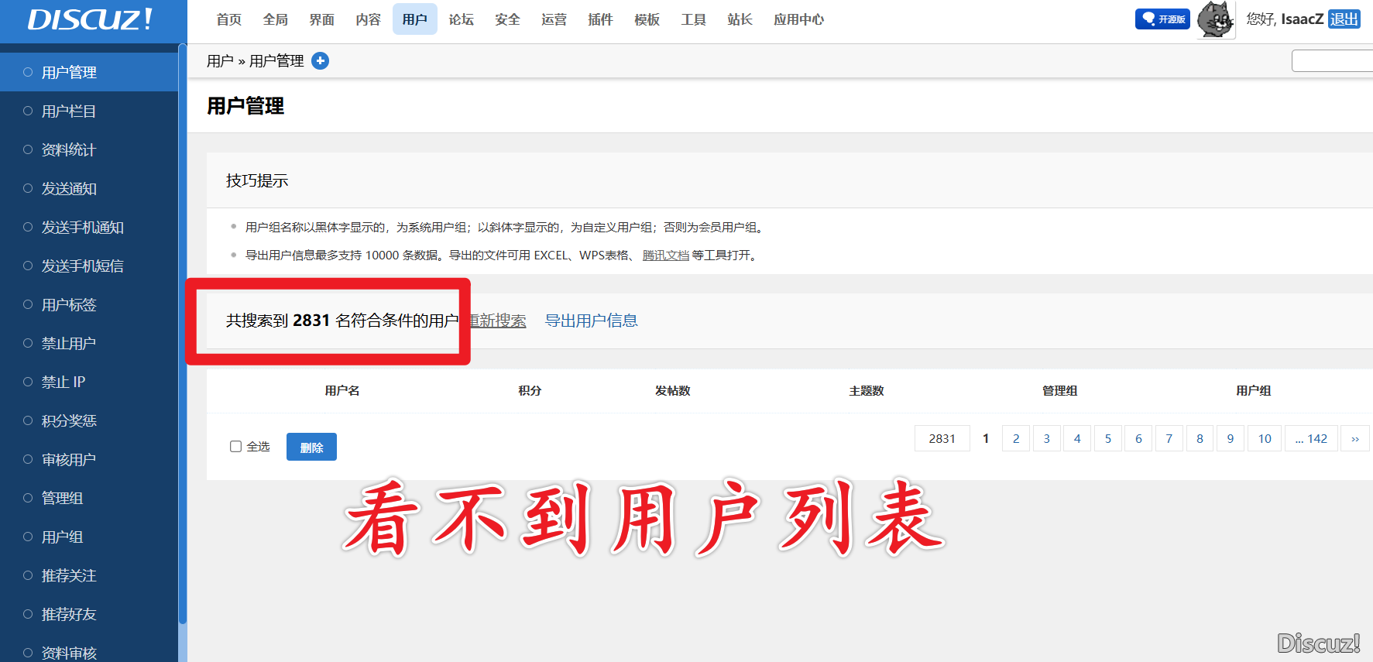
Task: Go to page 5
Action: tap(1108, 438)
